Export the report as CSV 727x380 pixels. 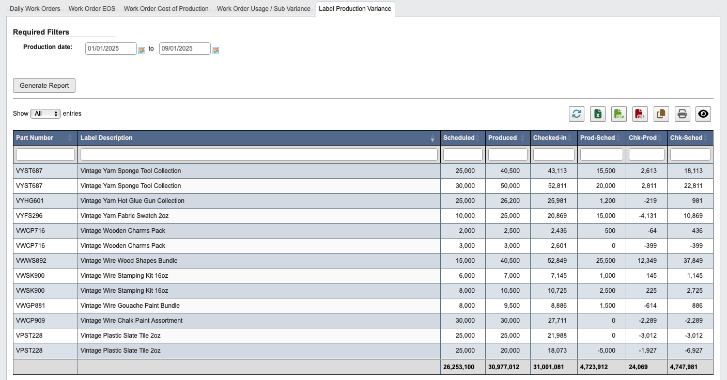pos(619,114)
